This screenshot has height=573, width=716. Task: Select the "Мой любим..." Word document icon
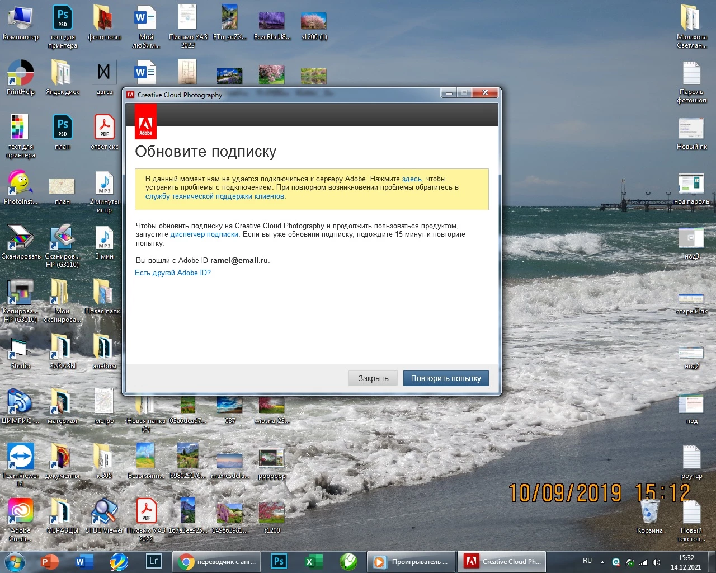[x=146, y=27]
